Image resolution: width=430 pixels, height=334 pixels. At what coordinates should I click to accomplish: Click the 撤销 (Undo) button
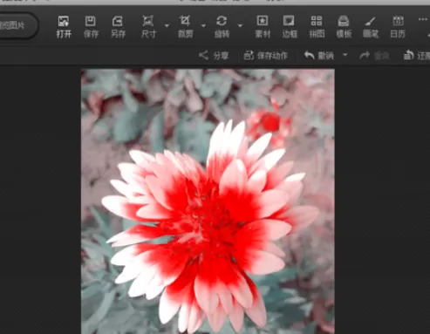point(319,55)
